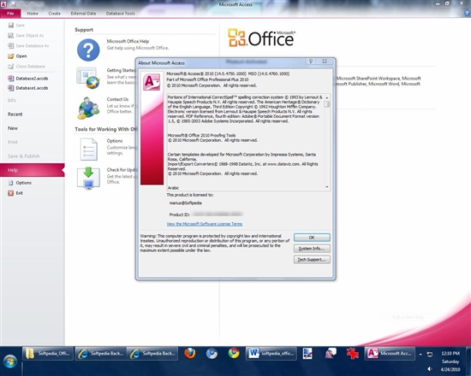Click the Microsoft Office Help heading text

pyautogui.click(x=128, y=41)
